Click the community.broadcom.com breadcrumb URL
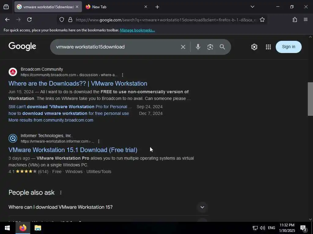The height and width of the screenshot is (234, 313). pos(69,75)
